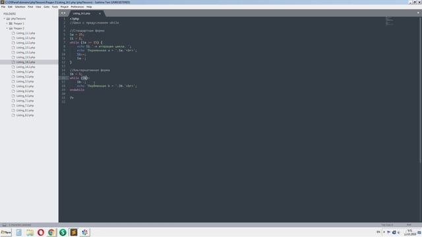Open the tab list dropdown at top right
Viewport: 422px width, 237px height.
pos(418,13)
